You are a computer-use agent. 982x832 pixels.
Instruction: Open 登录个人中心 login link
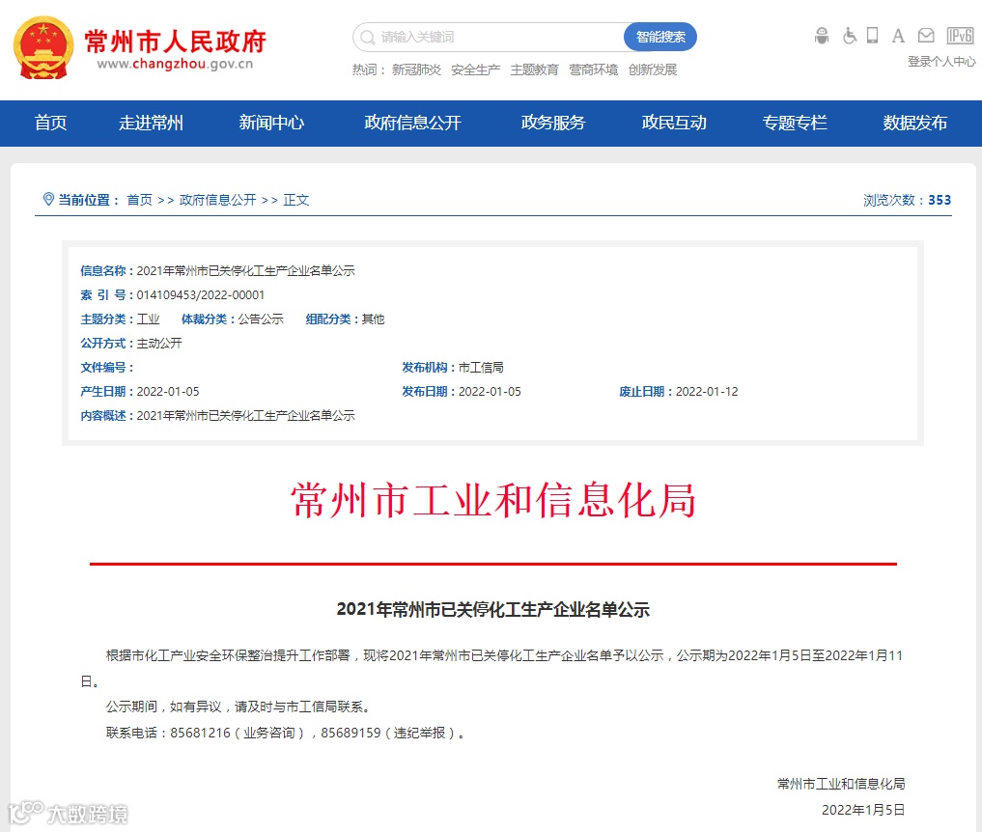pyautogui.click(x=941, y=62)
